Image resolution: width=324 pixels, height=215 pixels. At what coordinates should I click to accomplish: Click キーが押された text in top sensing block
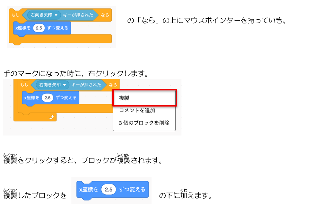[x=78, y=15]
